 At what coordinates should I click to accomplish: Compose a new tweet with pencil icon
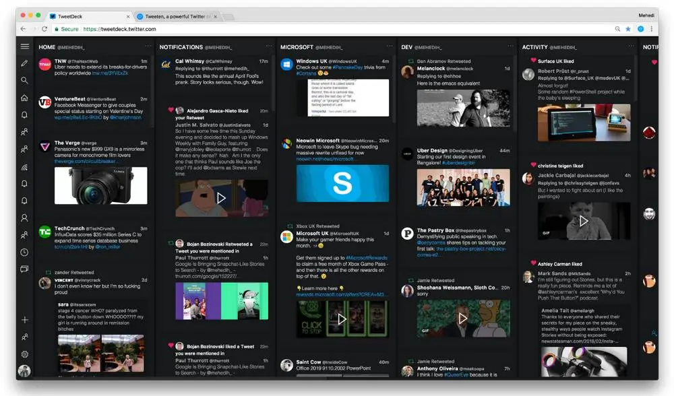tap(24, 63)
